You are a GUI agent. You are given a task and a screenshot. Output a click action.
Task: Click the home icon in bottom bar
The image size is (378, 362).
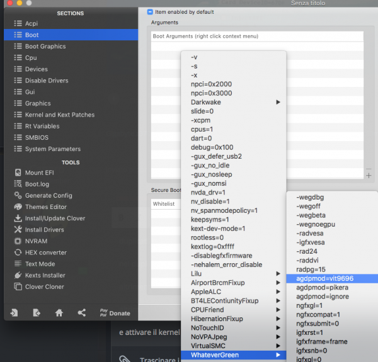click(59, 313)
